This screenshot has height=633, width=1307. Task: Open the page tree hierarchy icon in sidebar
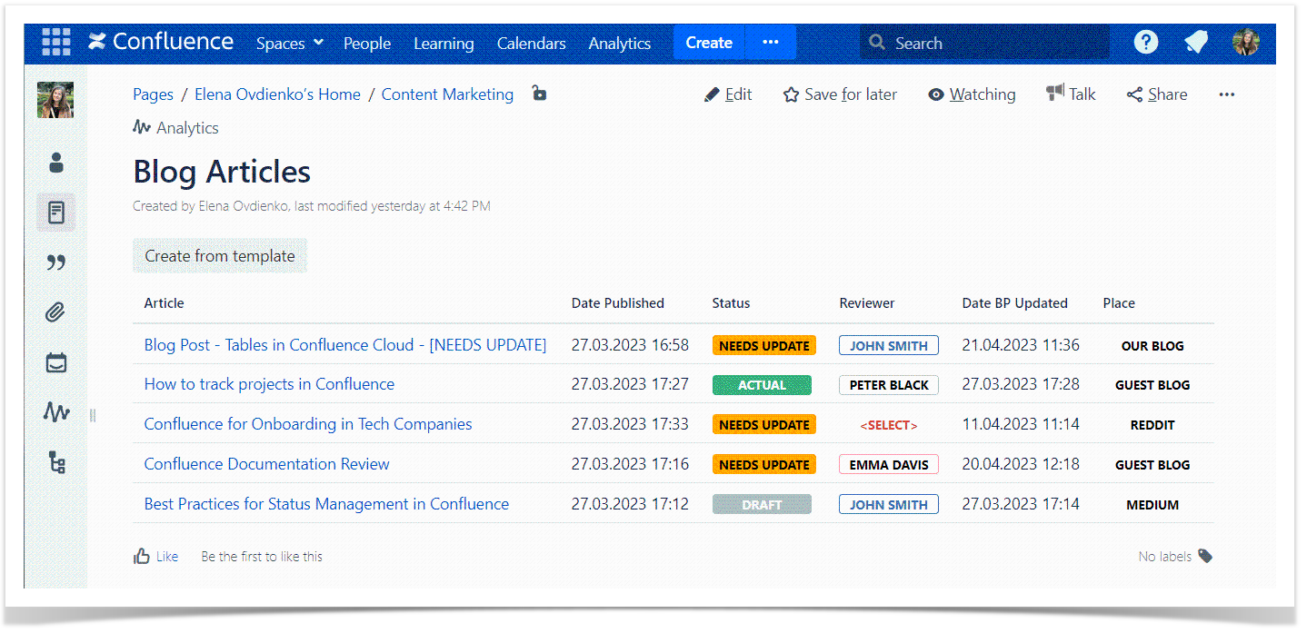tap(56, 462)
